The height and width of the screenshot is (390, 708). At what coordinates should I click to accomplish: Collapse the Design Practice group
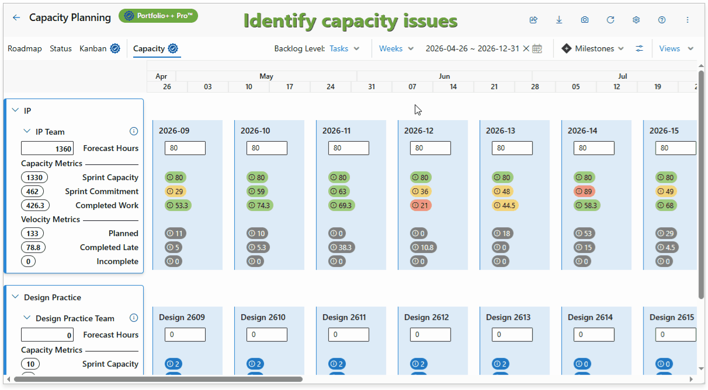(15, 297)
